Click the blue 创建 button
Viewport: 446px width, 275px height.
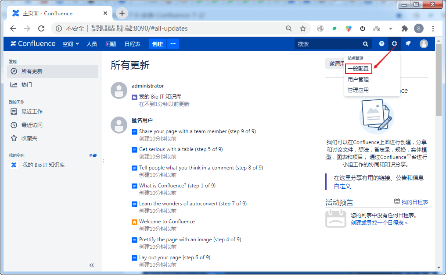[158, 44]
